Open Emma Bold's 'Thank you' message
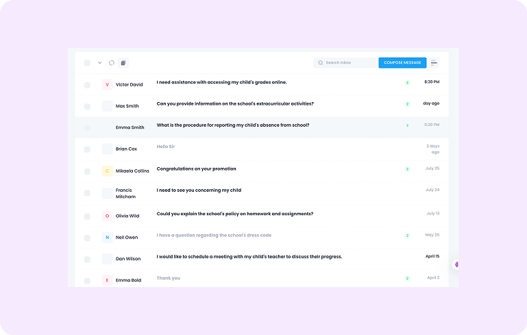Viewport: 527px width, 335px height. [169, 278]
